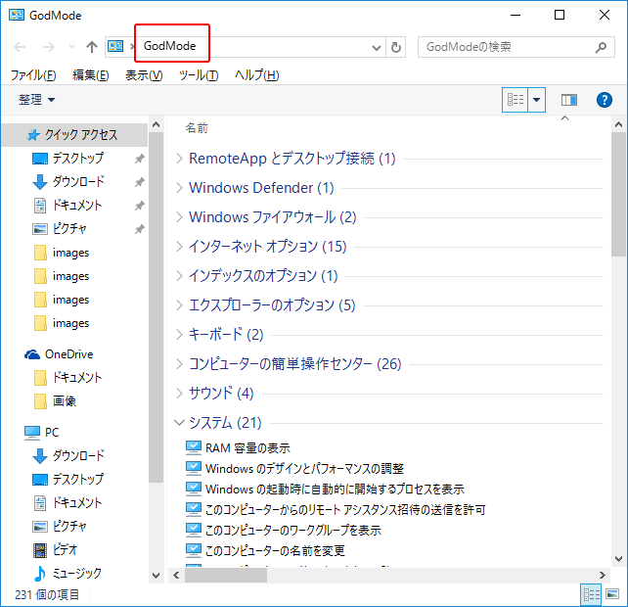Open the 整理 dropdown button
The image size is (628, 607).
pos(36,100)
